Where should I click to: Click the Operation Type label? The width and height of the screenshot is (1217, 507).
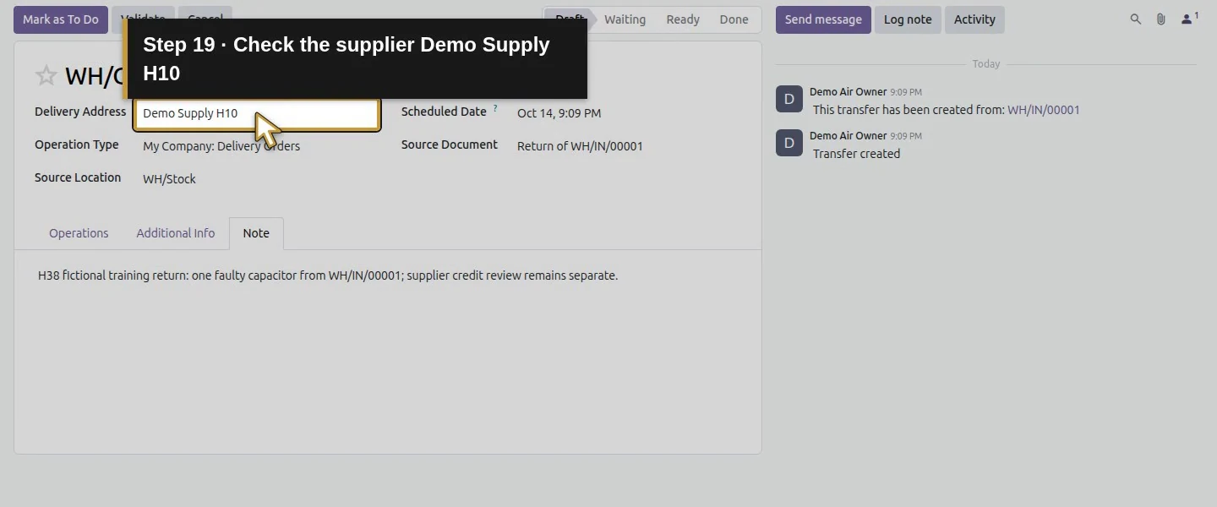77,144
